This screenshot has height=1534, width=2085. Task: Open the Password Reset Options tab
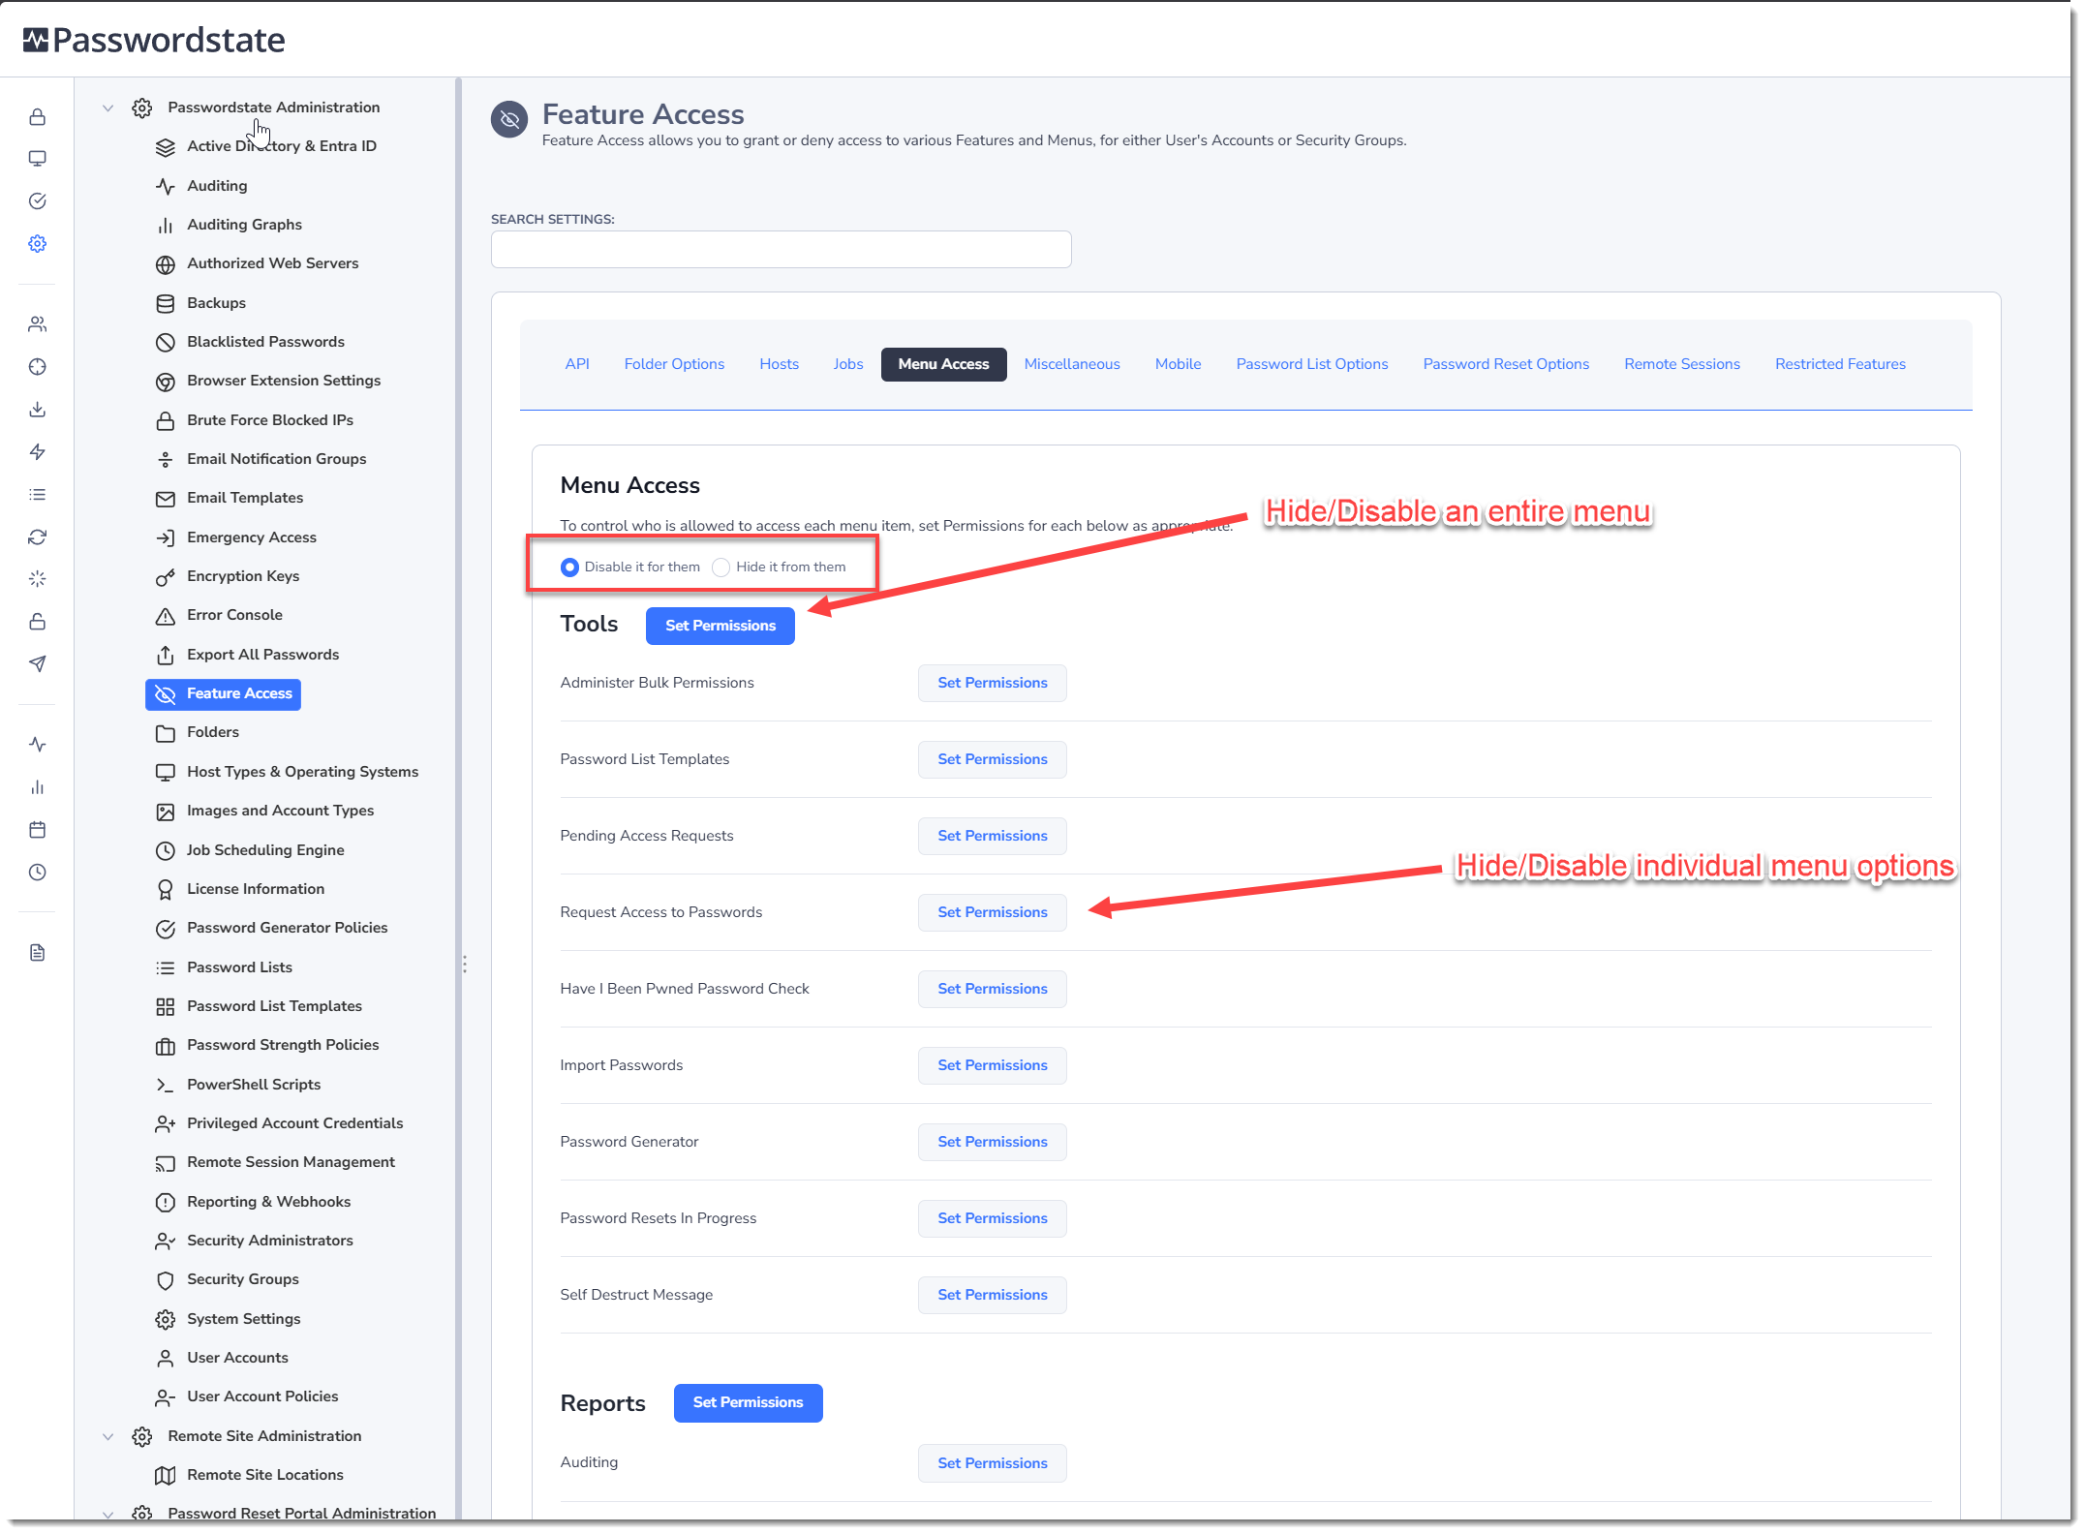click(x=1506, y=364)
